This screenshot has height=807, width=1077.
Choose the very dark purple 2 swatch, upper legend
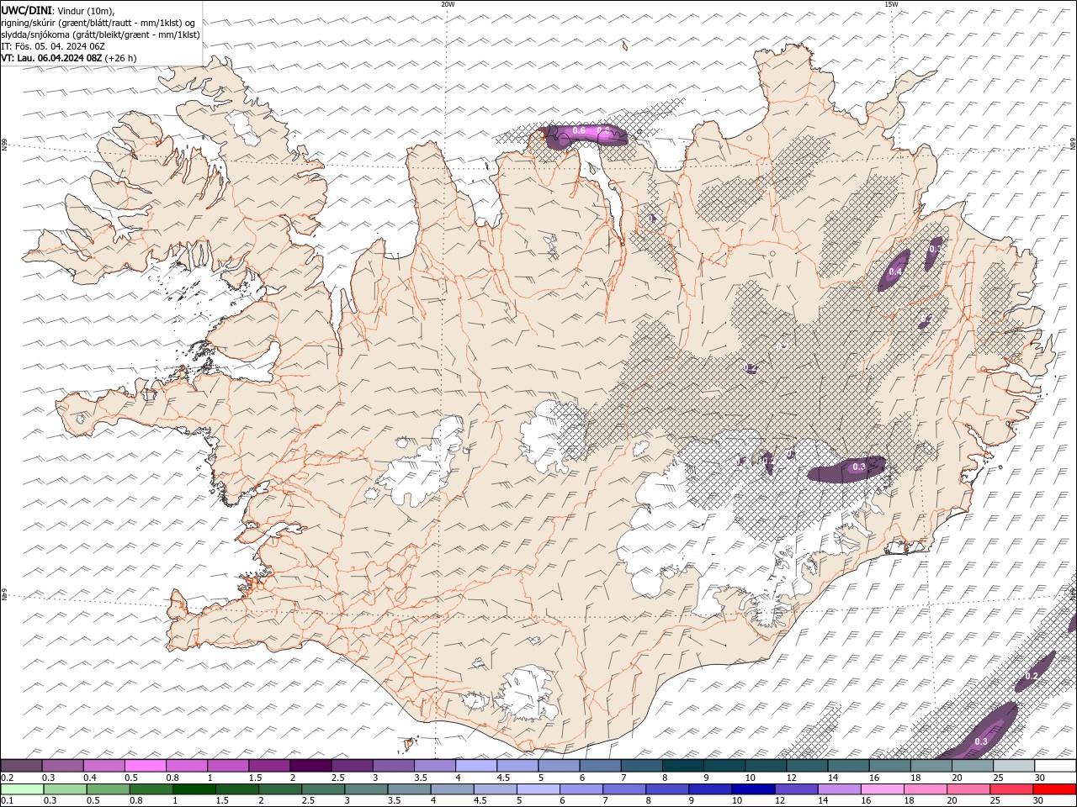[x=310, y=765]
